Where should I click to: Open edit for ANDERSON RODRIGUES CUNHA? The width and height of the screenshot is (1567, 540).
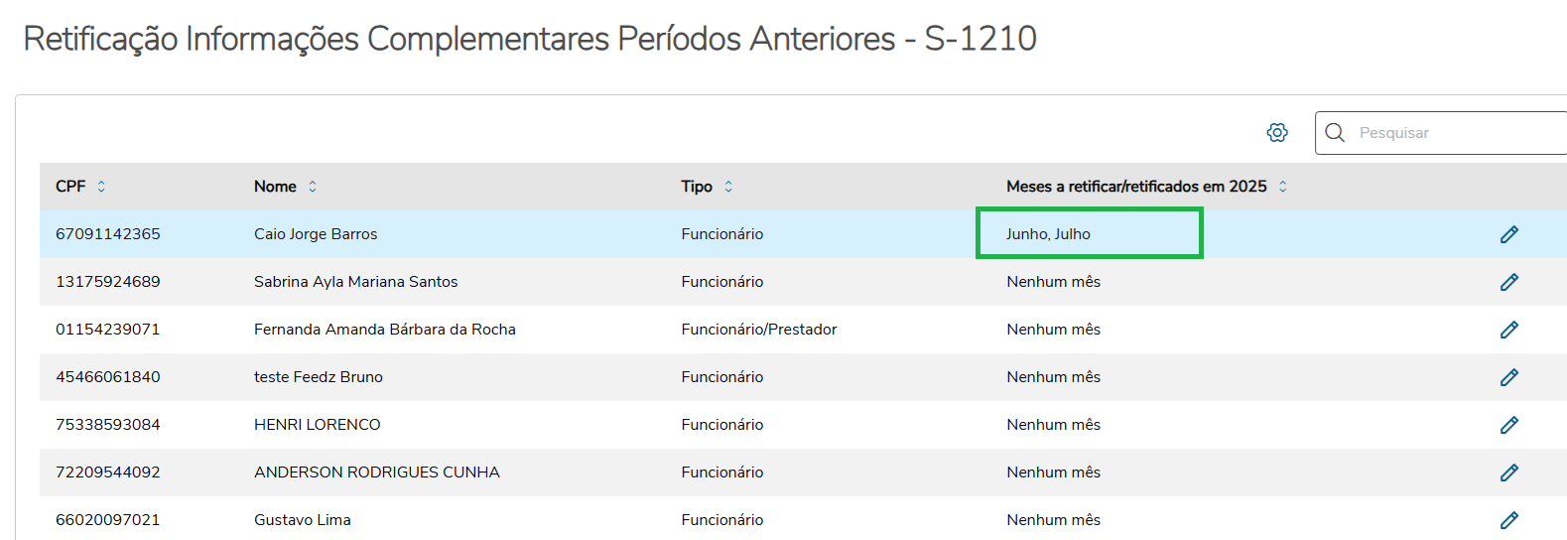point(1508,472)
